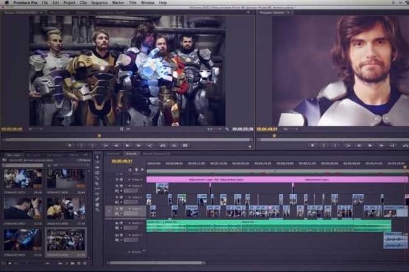The image size is (409, 272).
Task: Open Source monitor zoom level dropdown
Action: click(x=35, y=129)
